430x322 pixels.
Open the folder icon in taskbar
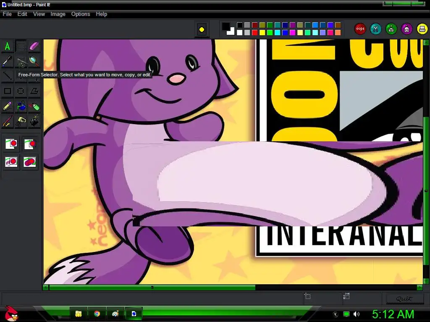tap(79, 314)
